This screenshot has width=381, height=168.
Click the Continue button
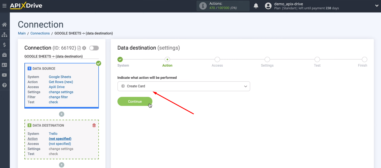tap(135, 101)
